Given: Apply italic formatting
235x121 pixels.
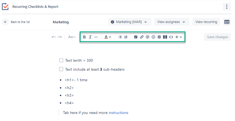Looking at the screenshot, I should (90, 37).
